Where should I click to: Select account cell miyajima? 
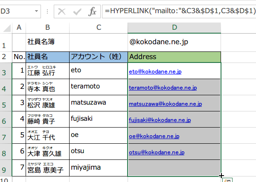tap(99, 168)
